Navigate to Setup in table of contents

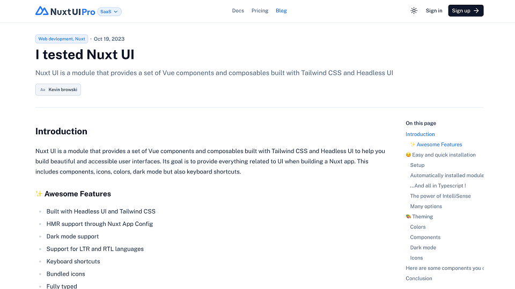point(417,165)
